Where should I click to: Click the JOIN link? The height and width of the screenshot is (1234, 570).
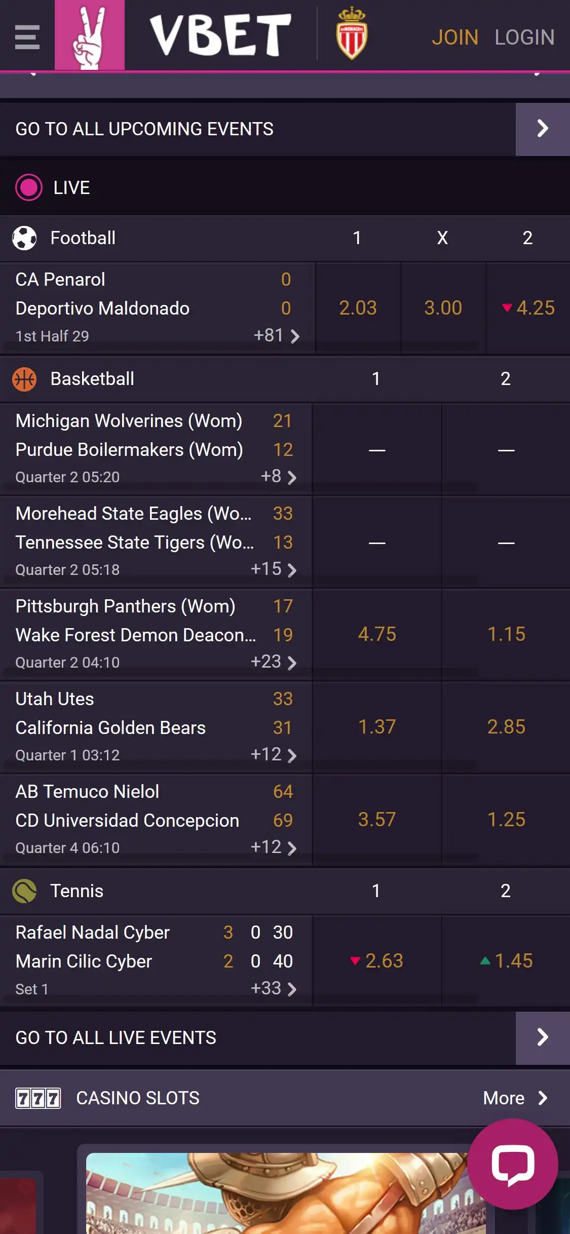pyautogui.click(x=454, y=37)
